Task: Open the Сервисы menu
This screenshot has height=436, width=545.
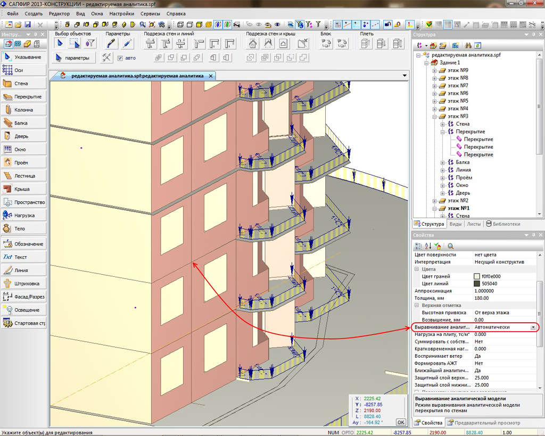Action: click(150, 13)
